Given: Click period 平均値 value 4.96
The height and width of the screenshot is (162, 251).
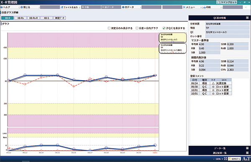Looking at the screenshot, I should [210, 61].
